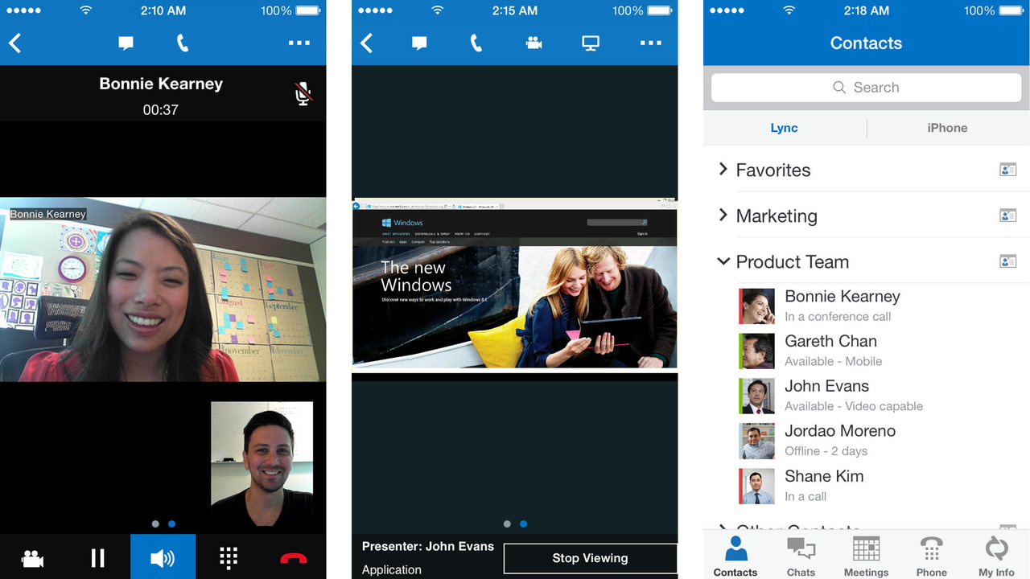This screenshot has height=579, width=1030.
Task: Tap video camera icon in sharing header
Action: point(534,43)
